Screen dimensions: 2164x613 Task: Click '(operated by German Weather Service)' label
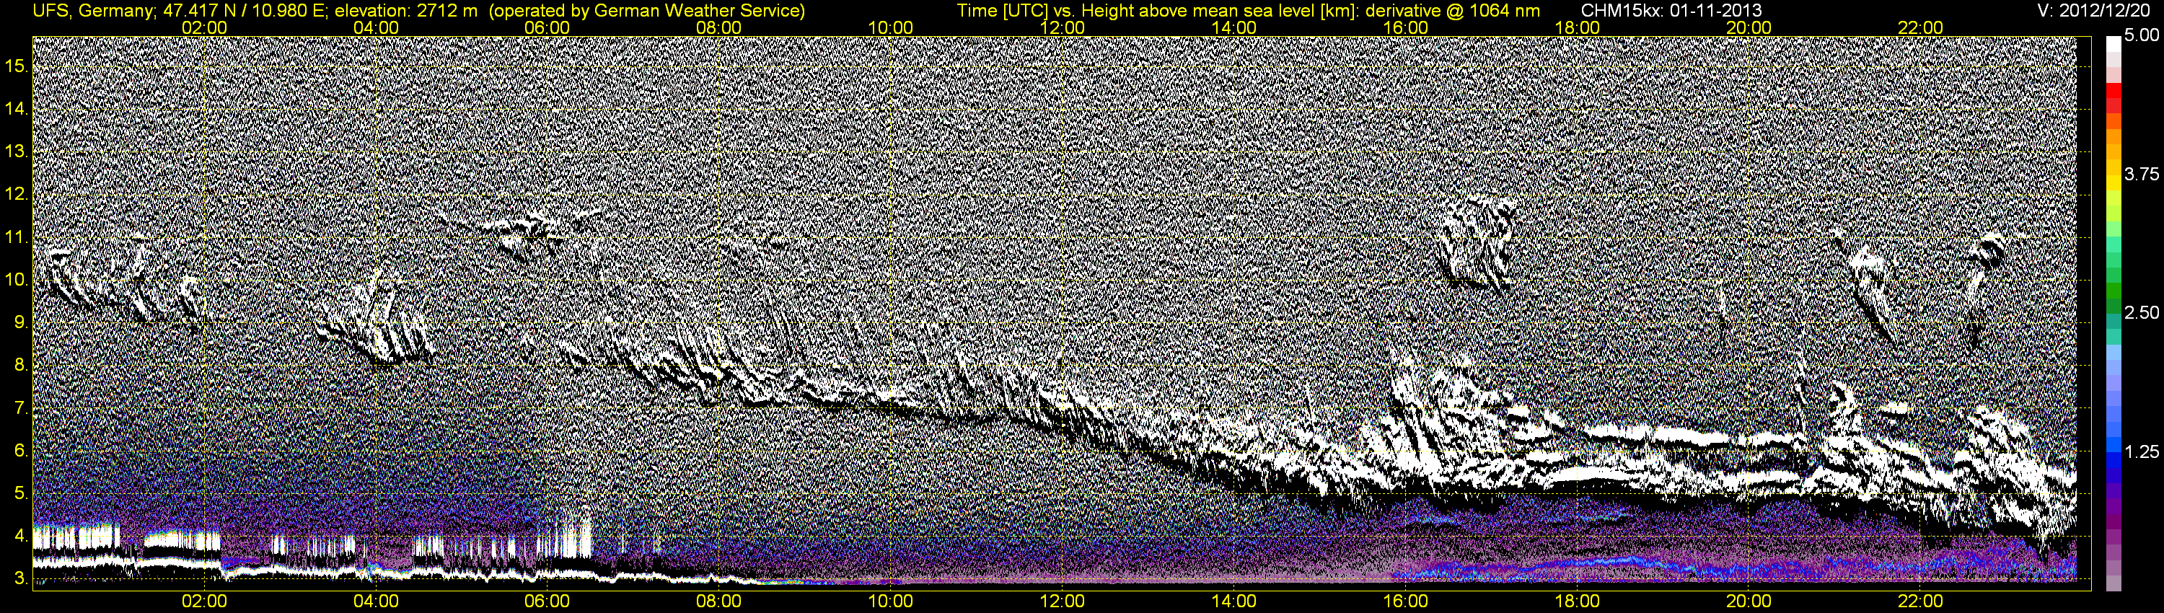[647, 11]
